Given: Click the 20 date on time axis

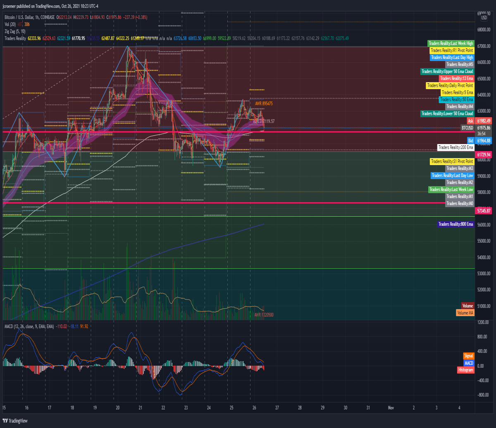Looking at the screenshot, I should [x=118, y=408].
